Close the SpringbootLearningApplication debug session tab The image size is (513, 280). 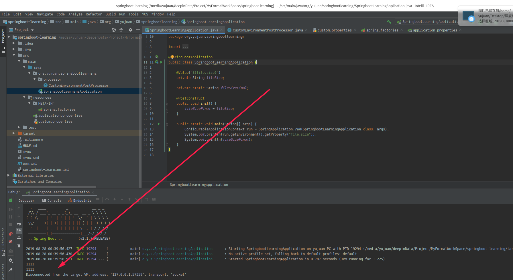coord(93,192)
